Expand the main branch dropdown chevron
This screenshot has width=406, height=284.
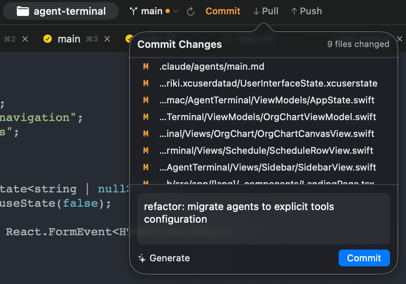(x=176, y=11)
